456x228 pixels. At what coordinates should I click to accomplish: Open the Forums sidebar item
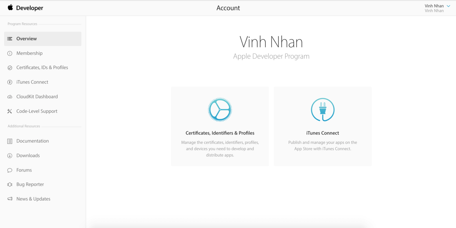24,170
